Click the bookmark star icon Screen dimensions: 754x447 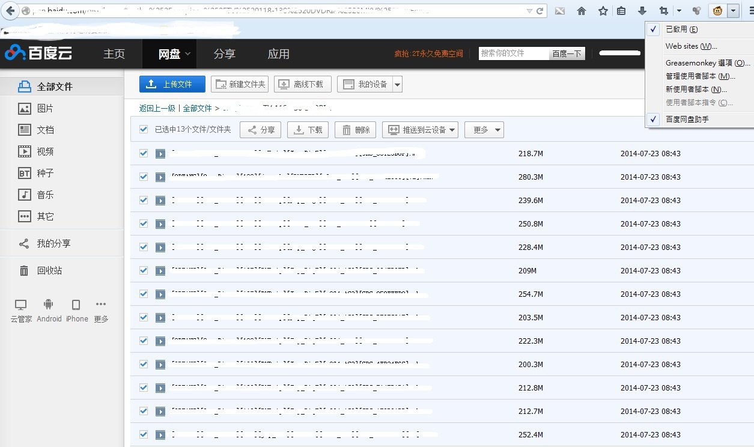(x=603, y=11)
